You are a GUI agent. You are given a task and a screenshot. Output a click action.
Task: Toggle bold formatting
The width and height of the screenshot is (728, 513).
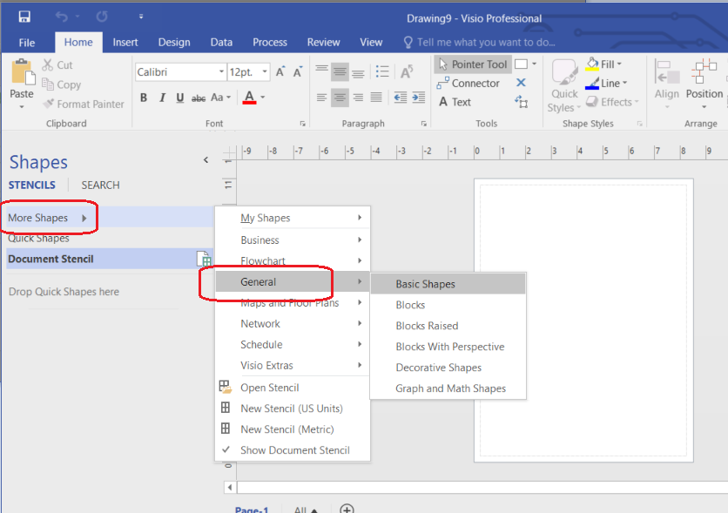(x=143, y=98)
